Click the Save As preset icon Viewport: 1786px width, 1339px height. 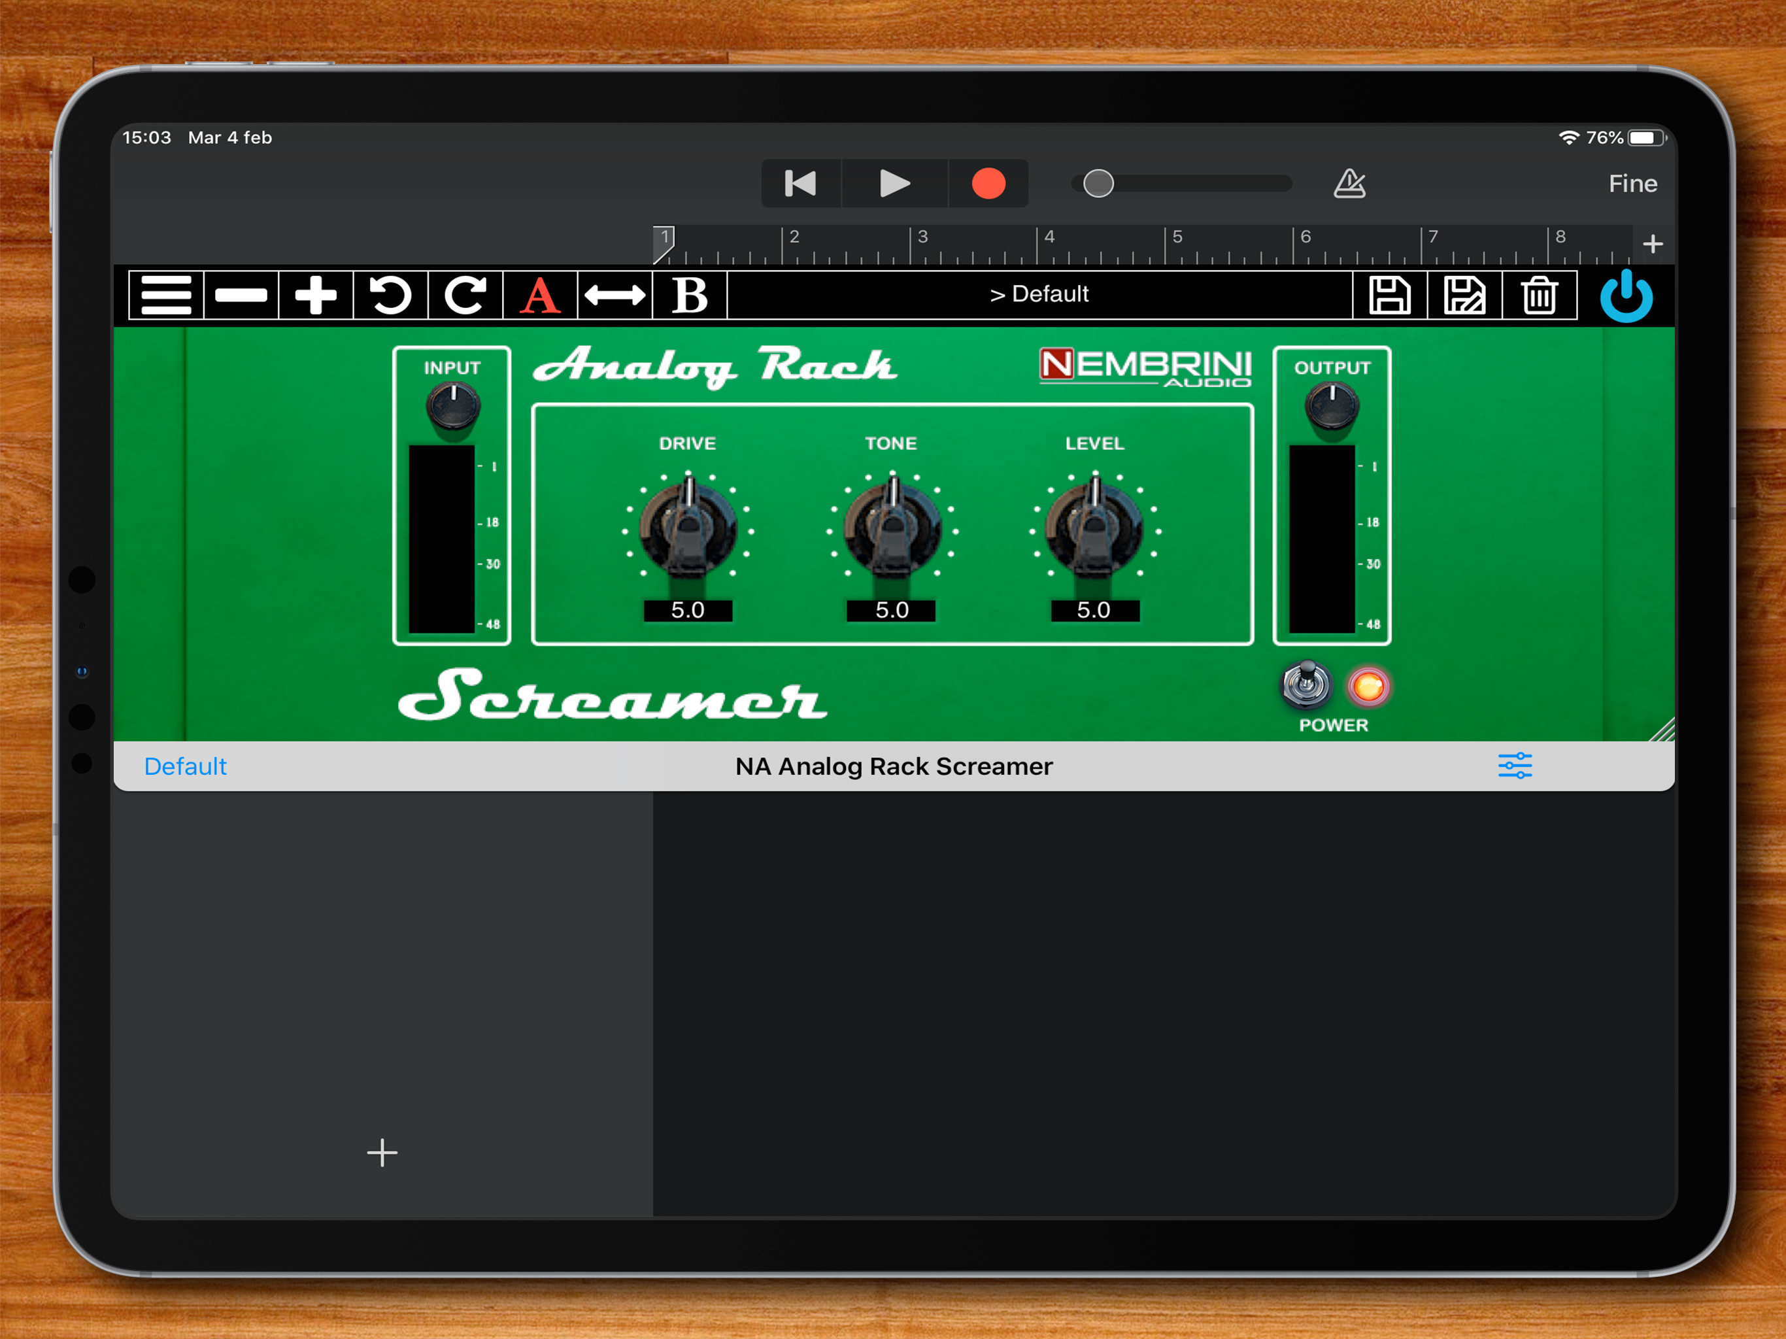[x=1464, y=296]
